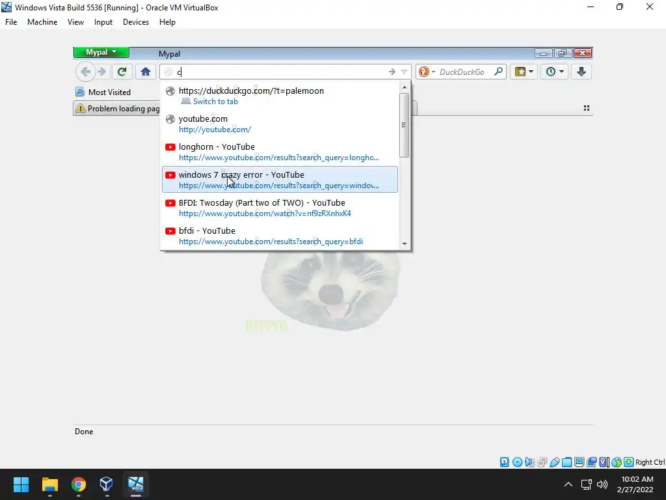Click the VirtualBox optical disc status icon
The image size is (666, 500).
point(517,462)
